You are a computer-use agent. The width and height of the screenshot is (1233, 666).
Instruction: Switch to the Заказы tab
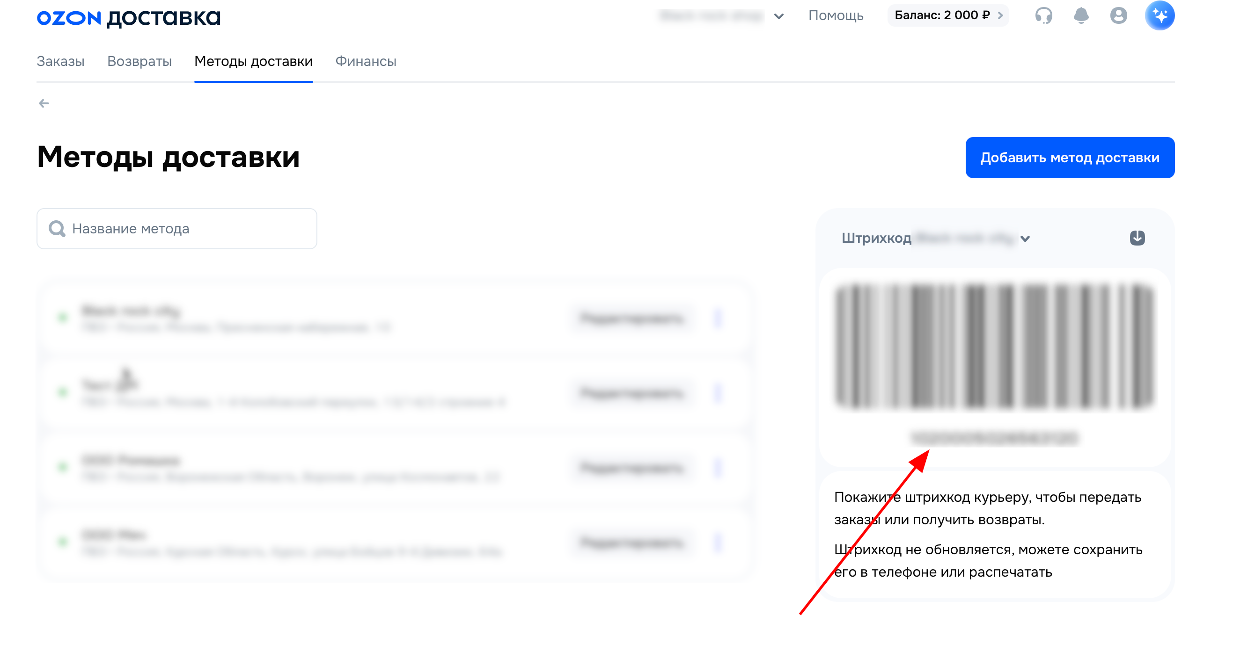[61, 61]
